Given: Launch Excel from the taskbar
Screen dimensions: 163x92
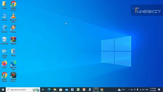Looking at the screenshot, I should pos(78,90).
